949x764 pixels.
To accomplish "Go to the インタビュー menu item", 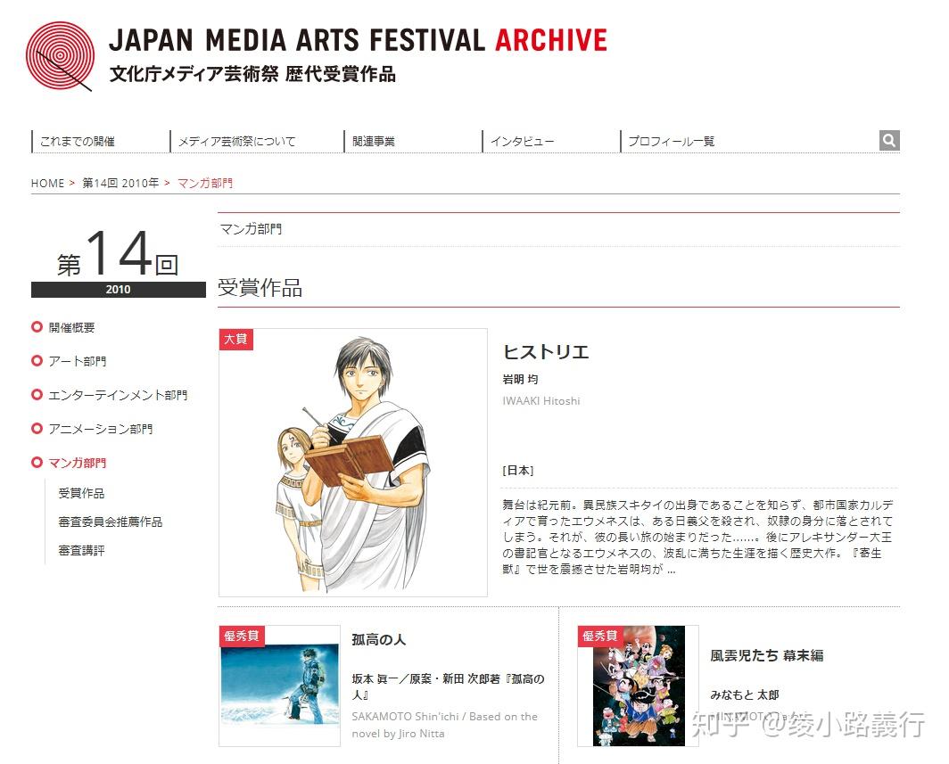I will [522, 142].
